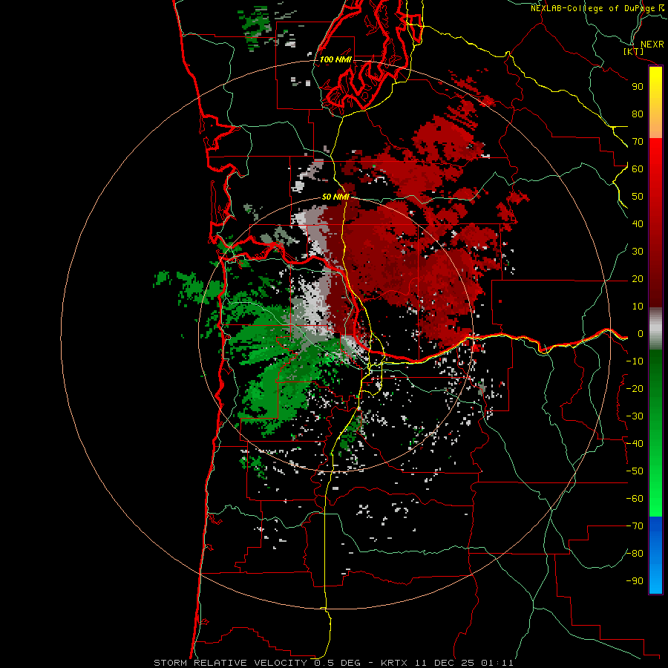Click the "NEXR" text above the color scale
Viewport: 668px width, 668px height.
pyautogui.click(x=652, y=45)
